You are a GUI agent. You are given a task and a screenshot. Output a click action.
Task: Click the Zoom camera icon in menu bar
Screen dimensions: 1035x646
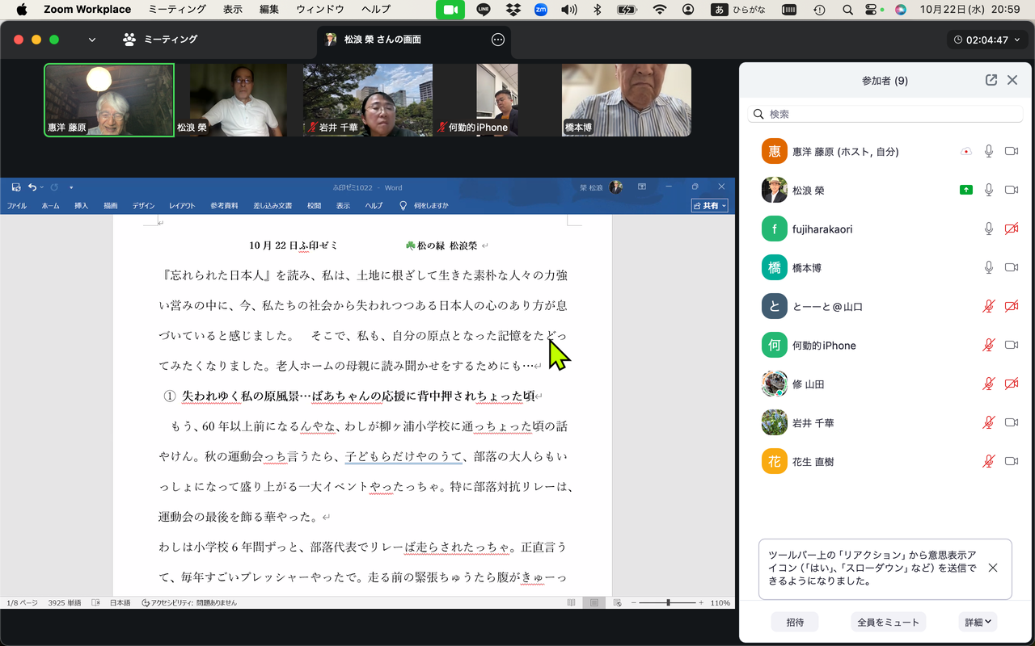(x=450, y=10)
